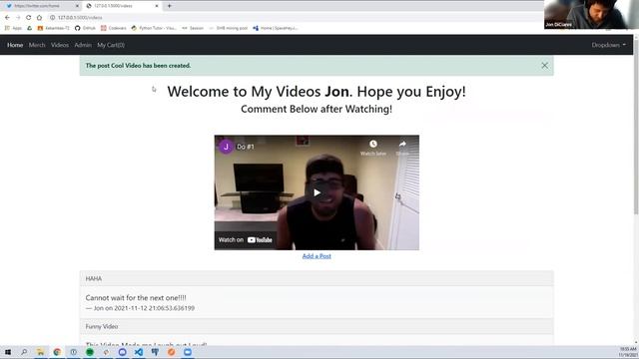Open the Session bookmark
Viewport: 639px width, 359px height.
(x=193, y=28)
